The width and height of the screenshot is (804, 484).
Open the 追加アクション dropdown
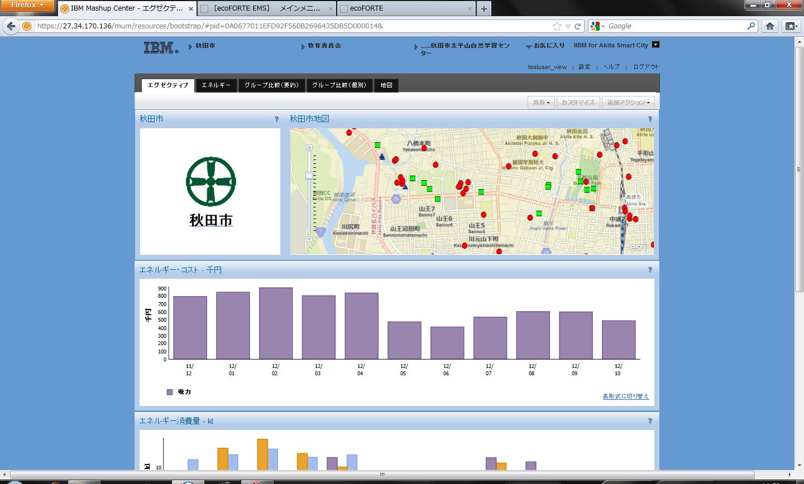(x=628, y=103)
